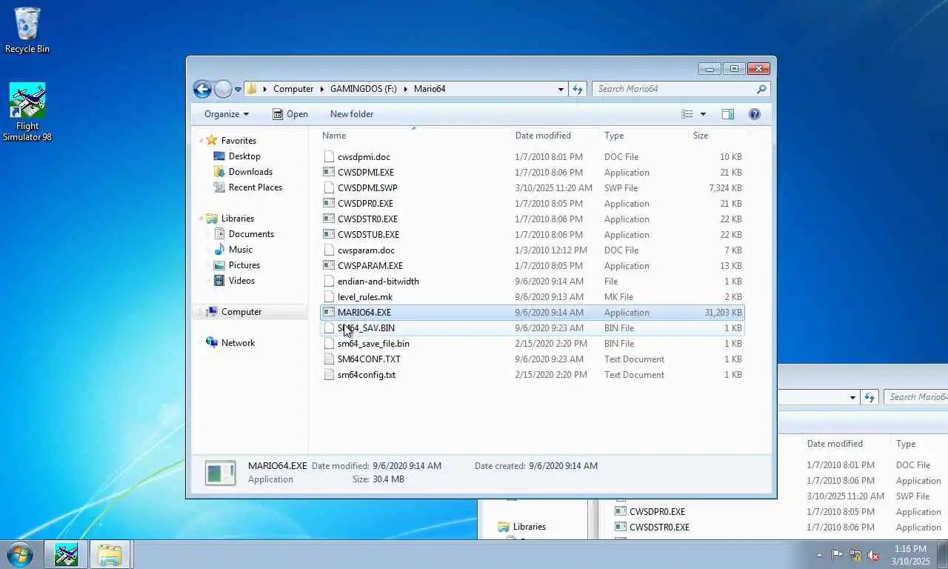Open the Action Center flag icon
Image resolution: width=948 pixels, height=569 pixels.
click(x=837, y=555)
